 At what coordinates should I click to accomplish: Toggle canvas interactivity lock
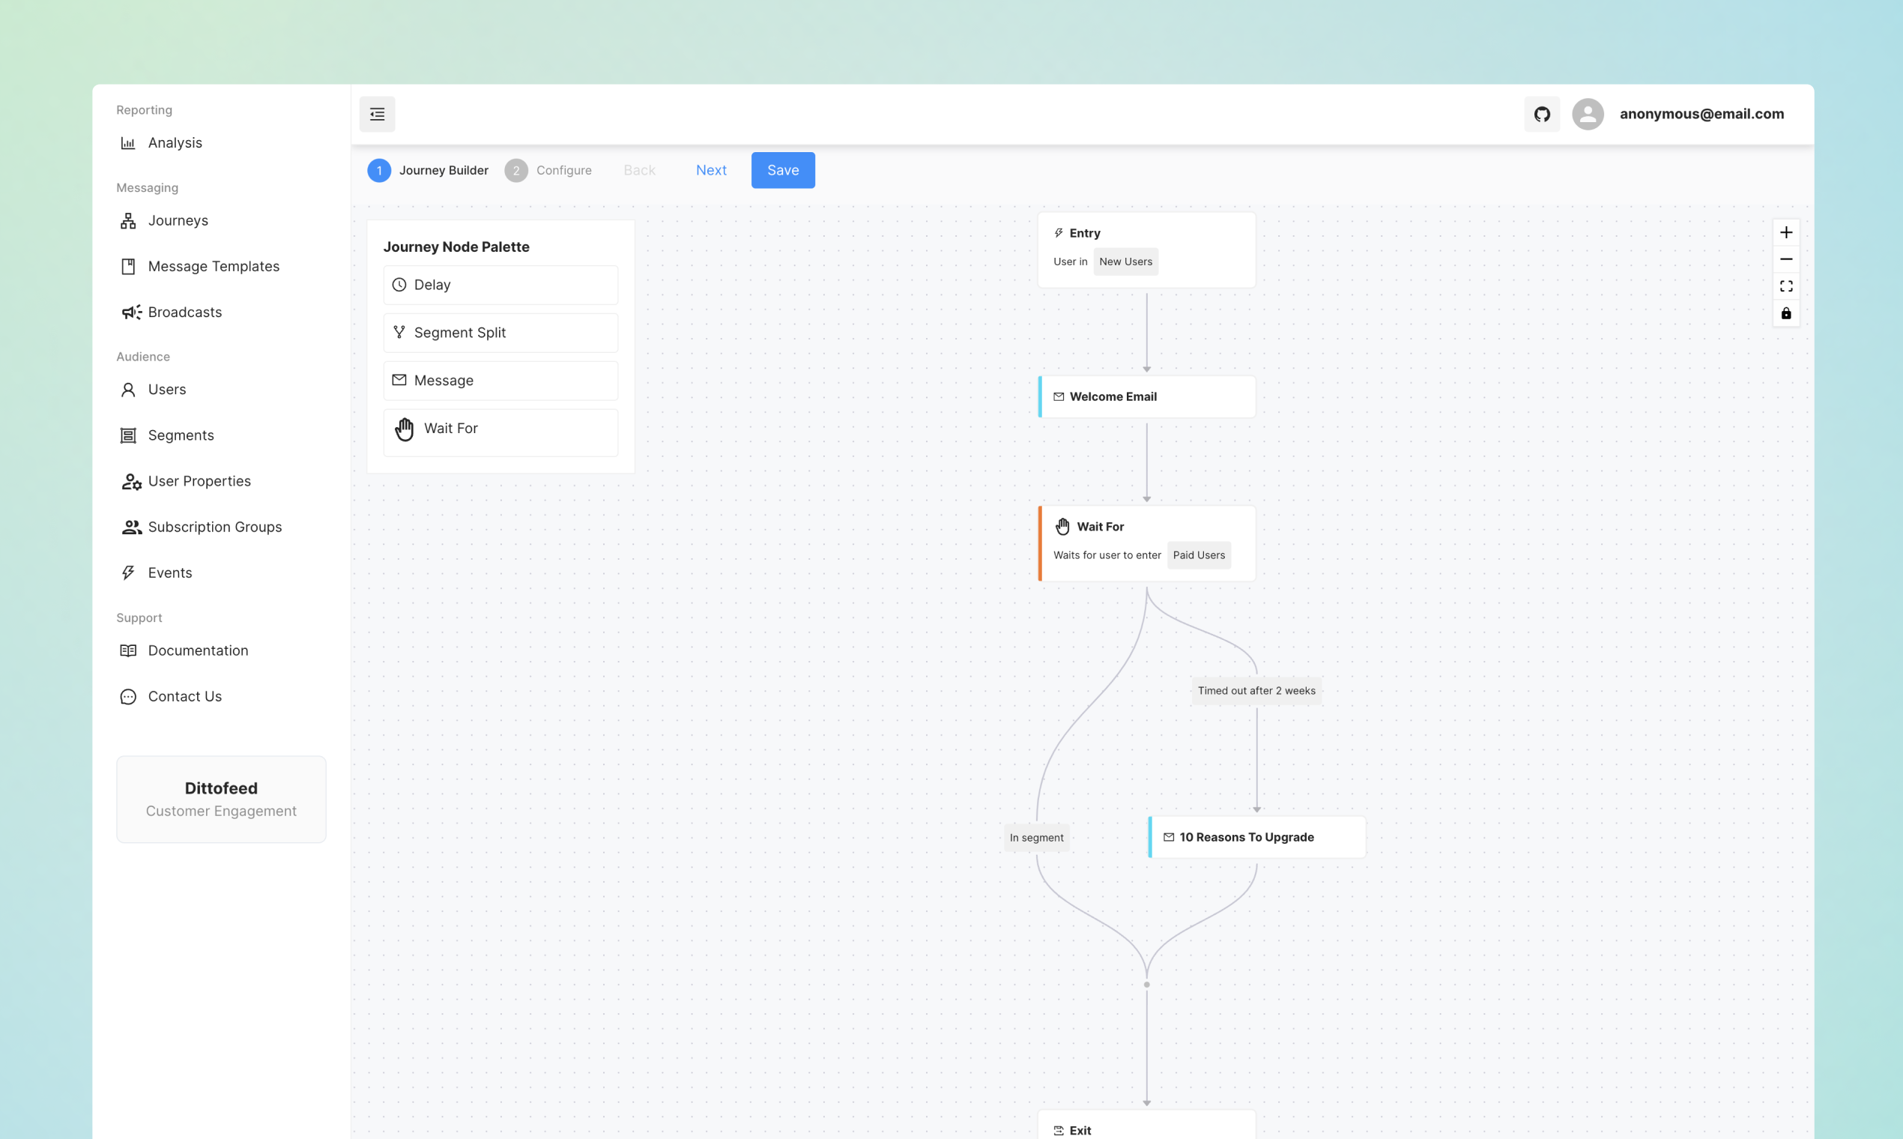(1785, 313)
